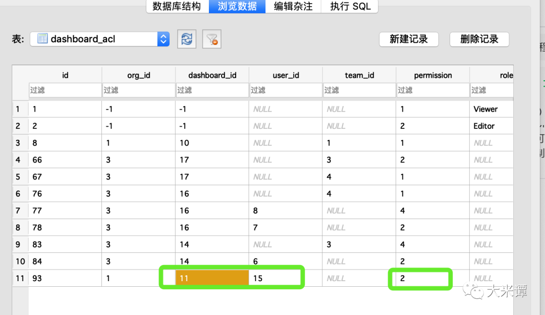545x315 pixels.
Task: Switch to 编辑杂注 tab
Action: 293,6
